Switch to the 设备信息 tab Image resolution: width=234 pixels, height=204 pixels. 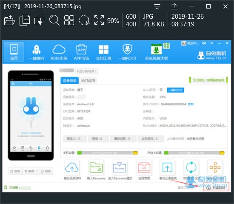coord(69,81)
